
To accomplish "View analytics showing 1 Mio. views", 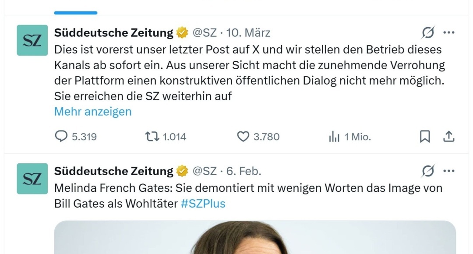I will tap(334, 137).
